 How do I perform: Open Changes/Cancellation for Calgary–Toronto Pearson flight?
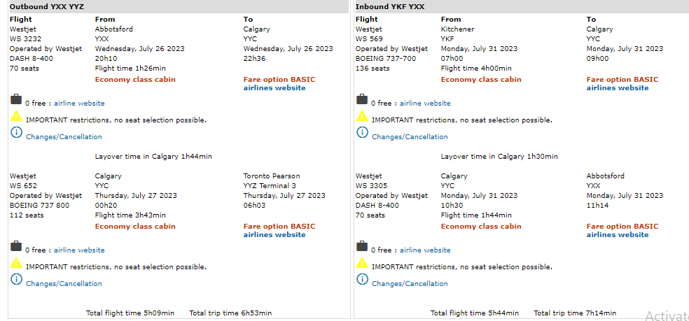[64, 284]
